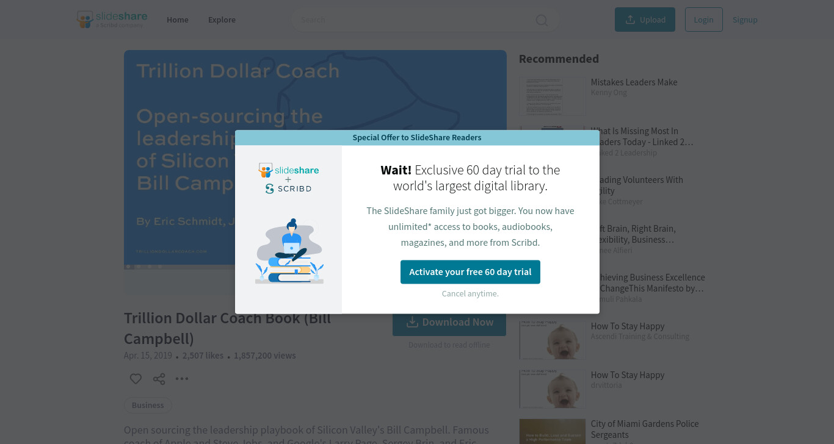834x444 pixels.
Task: Click the Login button
Action: (x=703, y=20)
